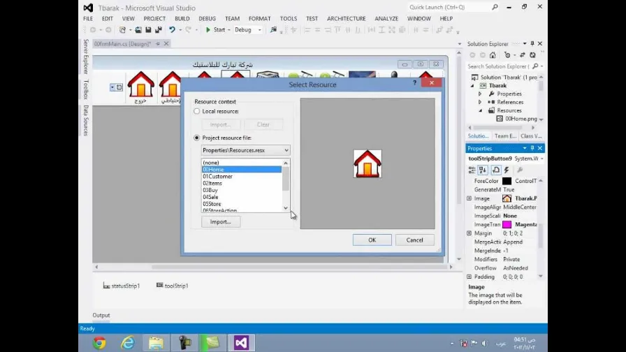Refresh Solution Explorer with the refresh icon

pos(532,55)
